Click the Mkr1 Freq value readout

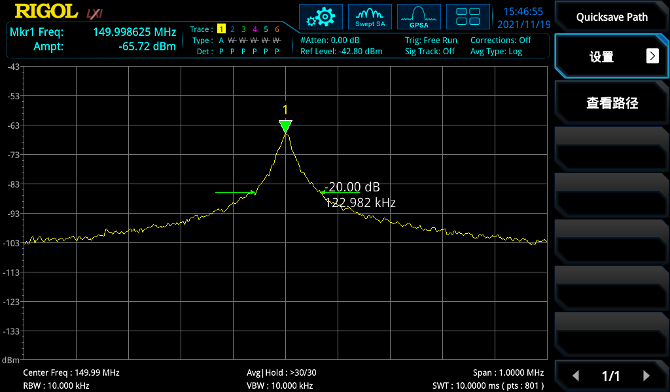pyautogui.click(x=134, y=32)
